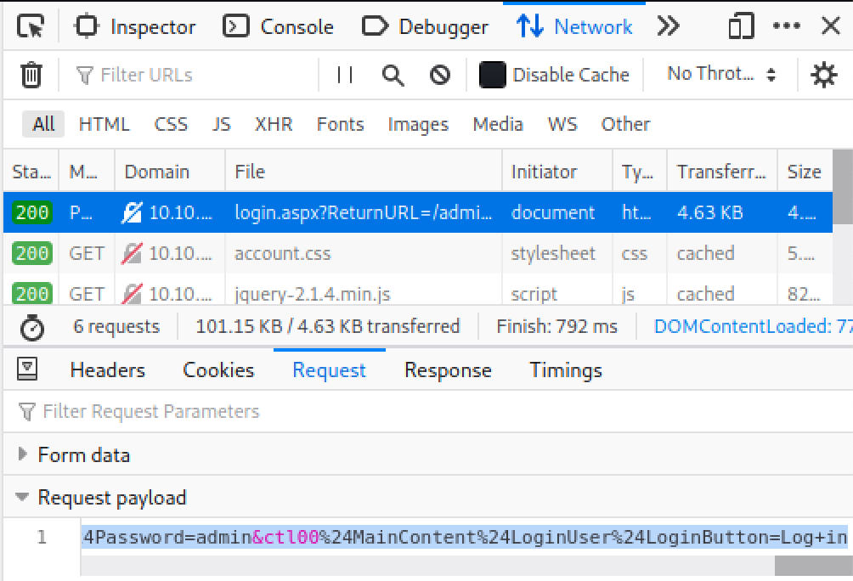Open the Debugger tab
853x581 pixels.
click(425, 26)
